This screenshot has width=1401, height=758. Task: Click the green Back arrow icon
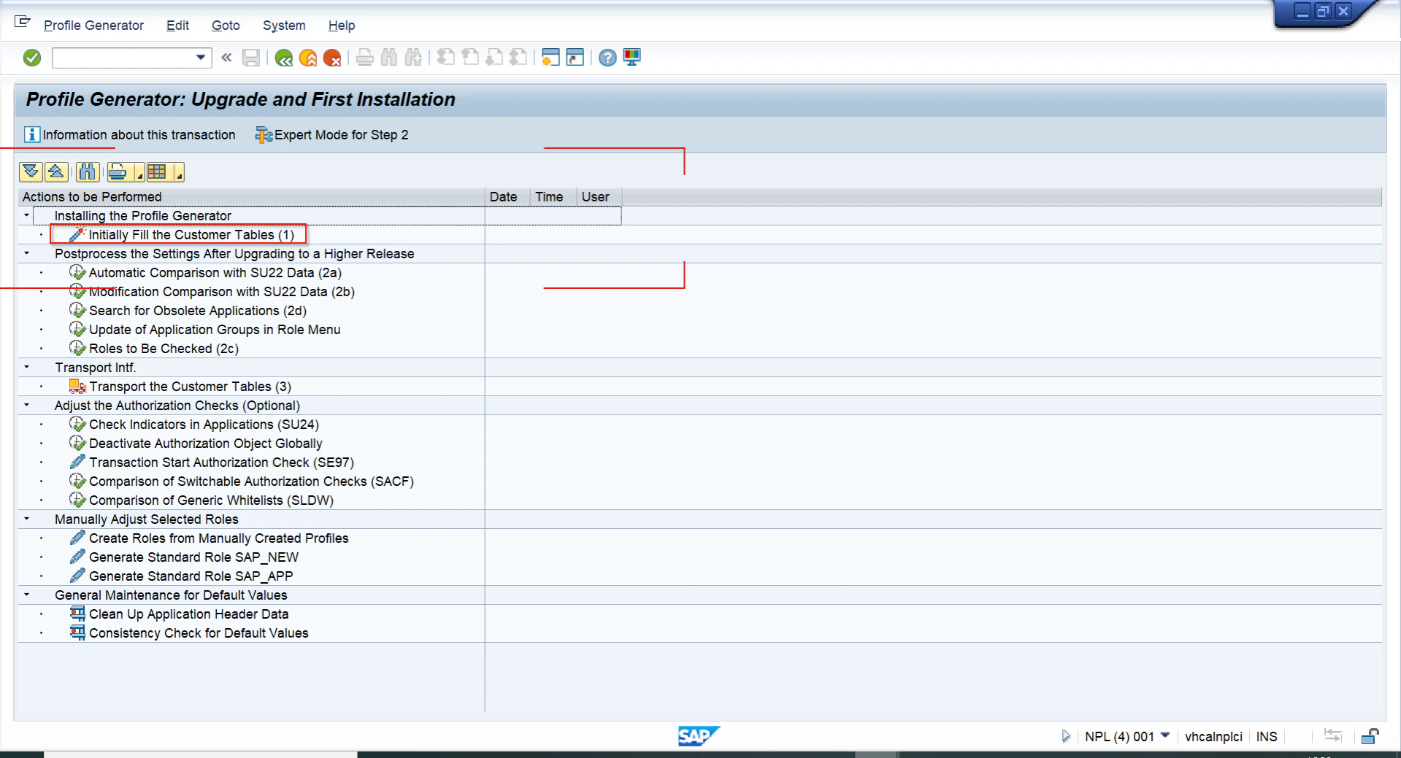(284, 58)
